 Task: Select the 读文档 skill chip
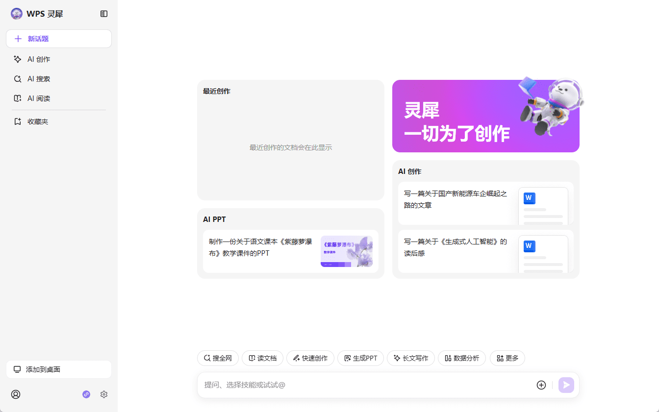point(262,358)
